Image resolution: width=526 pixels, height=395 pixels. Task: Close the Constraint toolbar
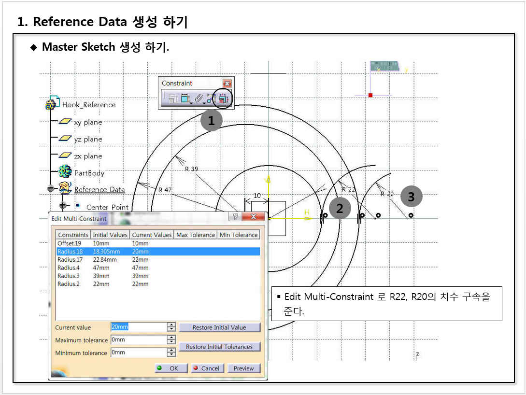[227, 83]
